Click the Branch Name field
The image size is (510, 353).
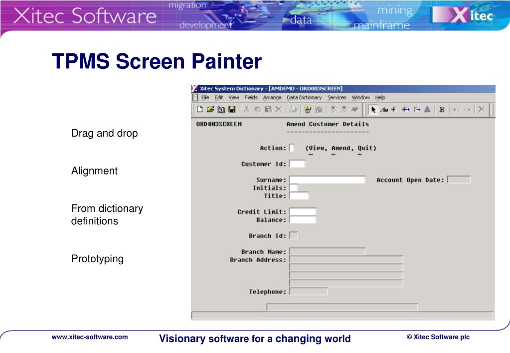pyautogui.click(x=327, y=251)
